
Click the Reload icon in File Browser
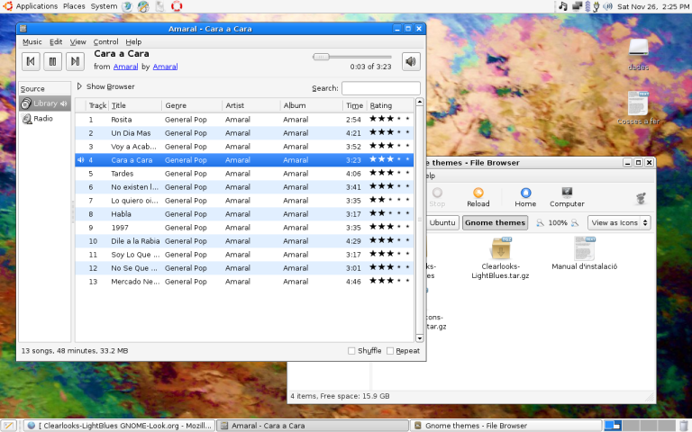pyautogui.click(x=478, y=197)
